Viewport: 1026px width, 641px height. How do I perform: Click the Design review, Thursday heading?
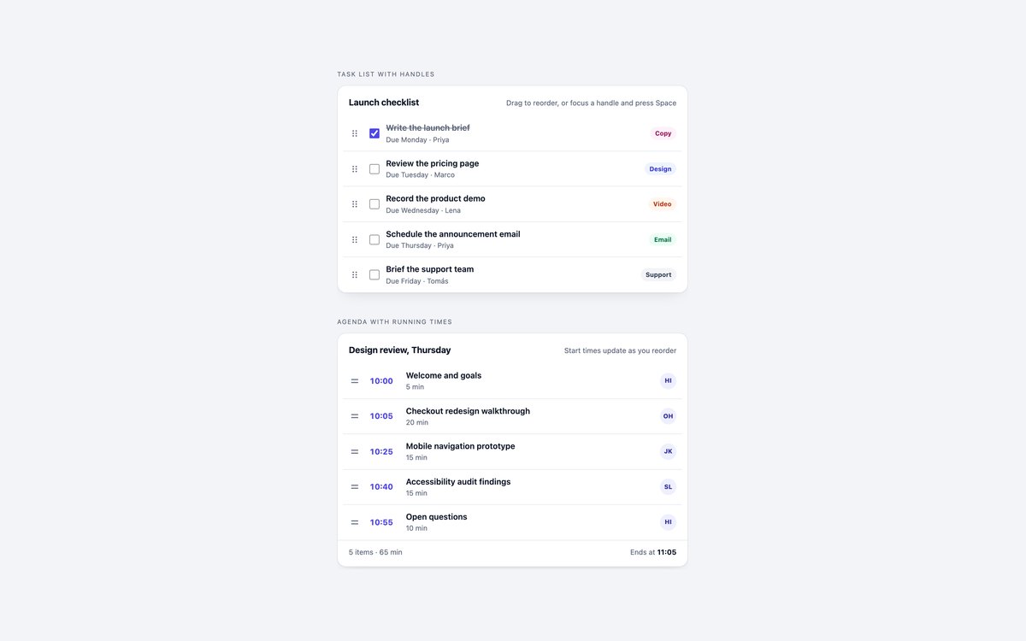[400, 350]
